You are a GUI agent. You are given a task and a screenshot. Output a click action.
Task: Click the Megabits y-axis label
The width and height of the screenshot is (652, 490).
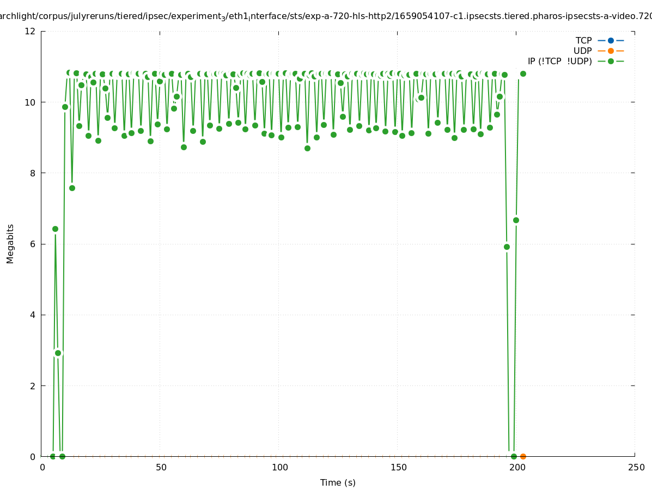10,243
